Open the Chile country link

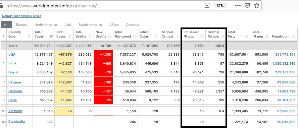click(x=12, y=100)
